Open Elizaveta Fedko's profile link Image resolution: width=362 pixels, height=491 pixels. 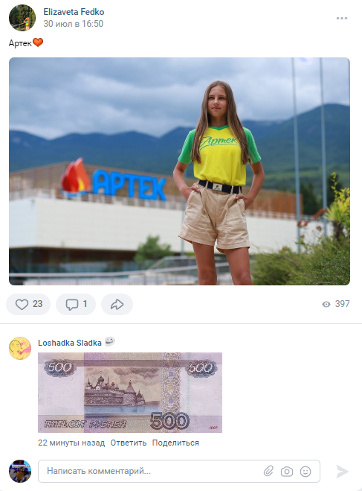(x=74, y=12)
